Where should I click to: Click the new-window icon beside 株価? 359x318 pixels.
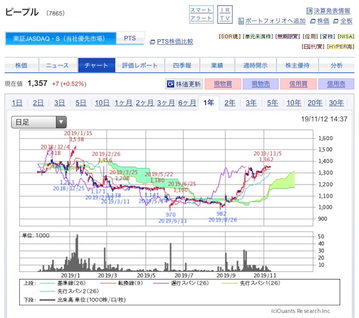click(312, 21)
